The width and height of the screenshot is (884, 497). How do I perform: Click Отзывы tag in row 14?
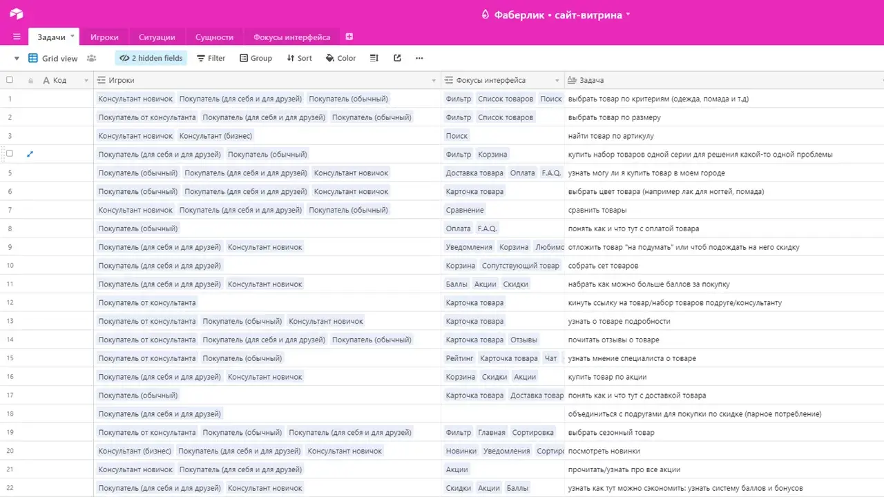[x=523, y=340]
